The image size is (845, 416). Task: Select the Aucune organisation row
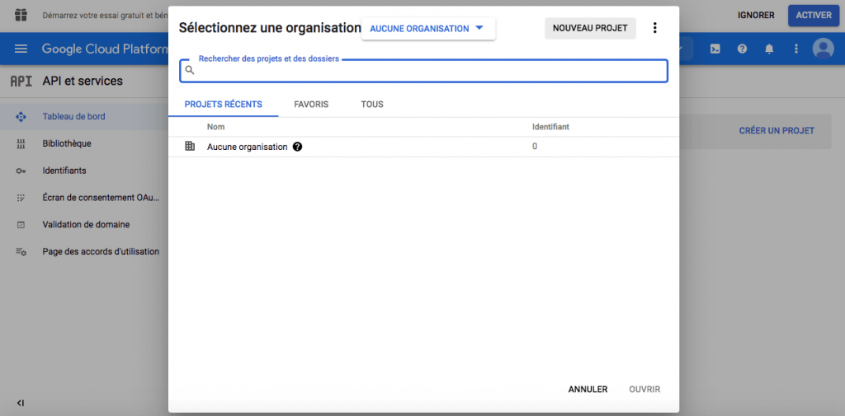tap(247, 147)
